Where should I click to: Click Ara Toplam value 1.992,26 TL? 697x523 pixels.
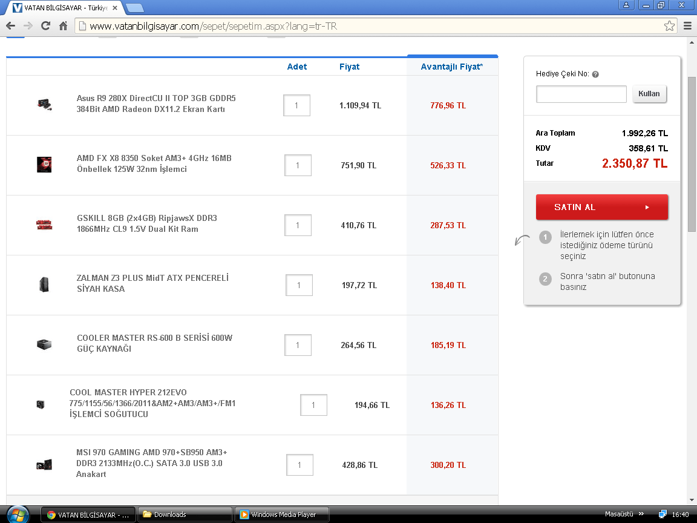[644, 133]
